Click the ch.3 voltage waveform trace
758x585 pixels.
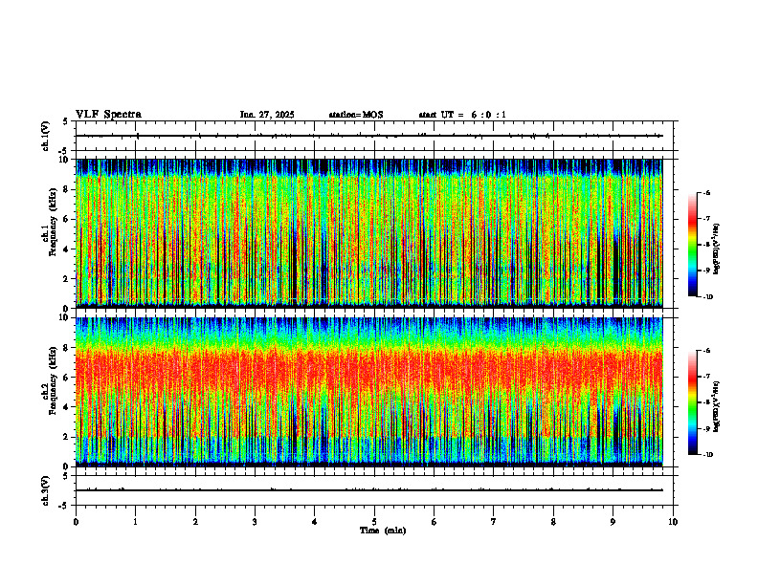click(x=369, y=490)
